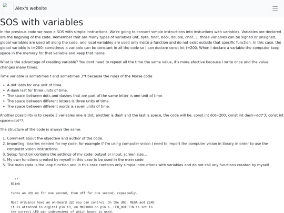Click the bullet about space between dots and dashes
Viewport: 284px width, 213px height.
(x=85, y=96)
